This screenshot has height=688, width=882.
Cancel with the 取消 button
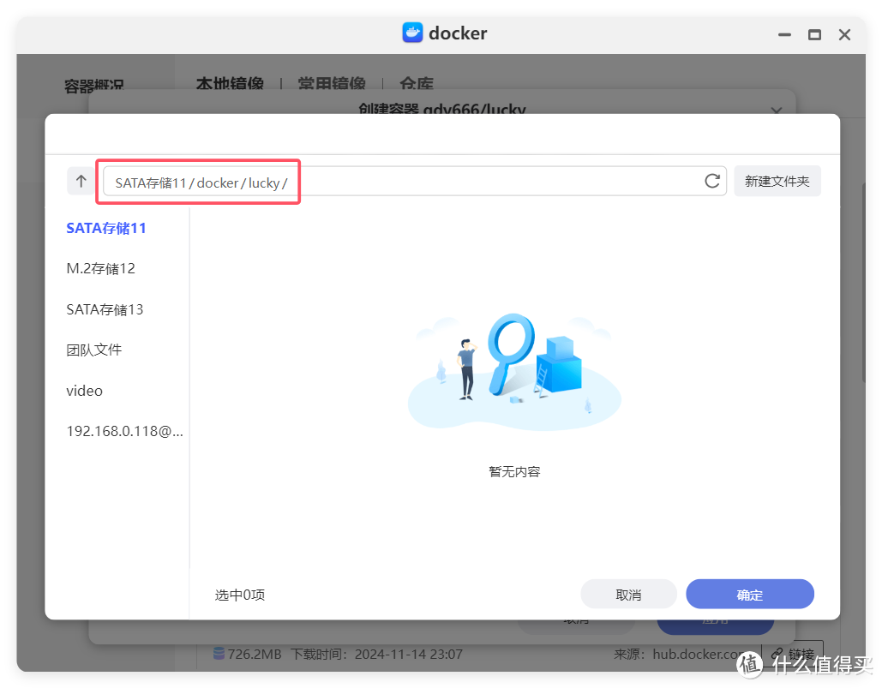pos(628,594)
